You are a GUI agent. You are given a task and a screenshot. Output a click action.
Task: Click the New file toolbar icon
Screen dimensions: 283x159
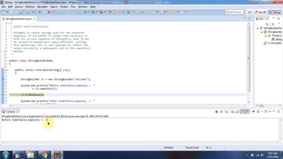point(4,12)
